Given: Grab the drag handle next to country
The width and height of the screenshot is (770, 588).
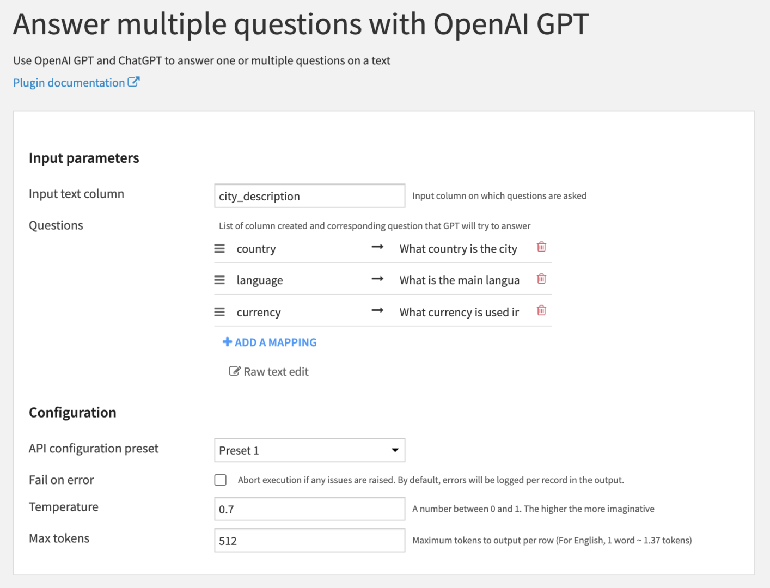Looking at the screenshot, I should [219, 248].
